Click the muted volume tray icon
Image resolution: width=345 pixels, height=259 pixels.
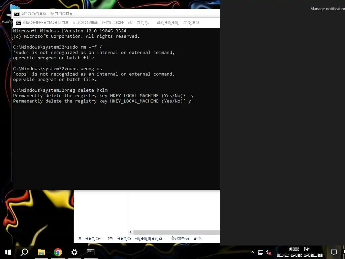tap(268, 252)
